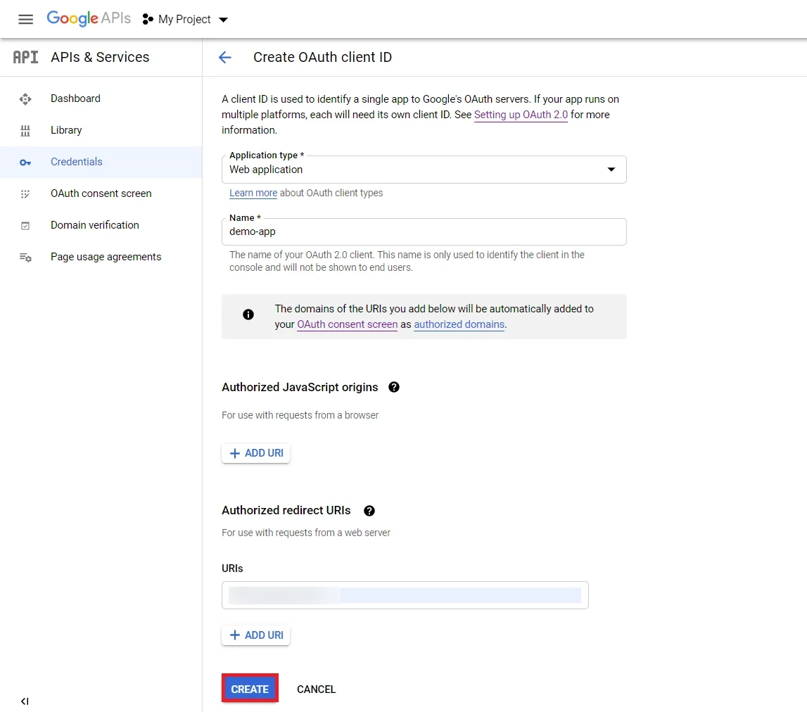Open the Setting up OAuth 2.0 link
Viewport: 807px width, 712px height.
521,115
